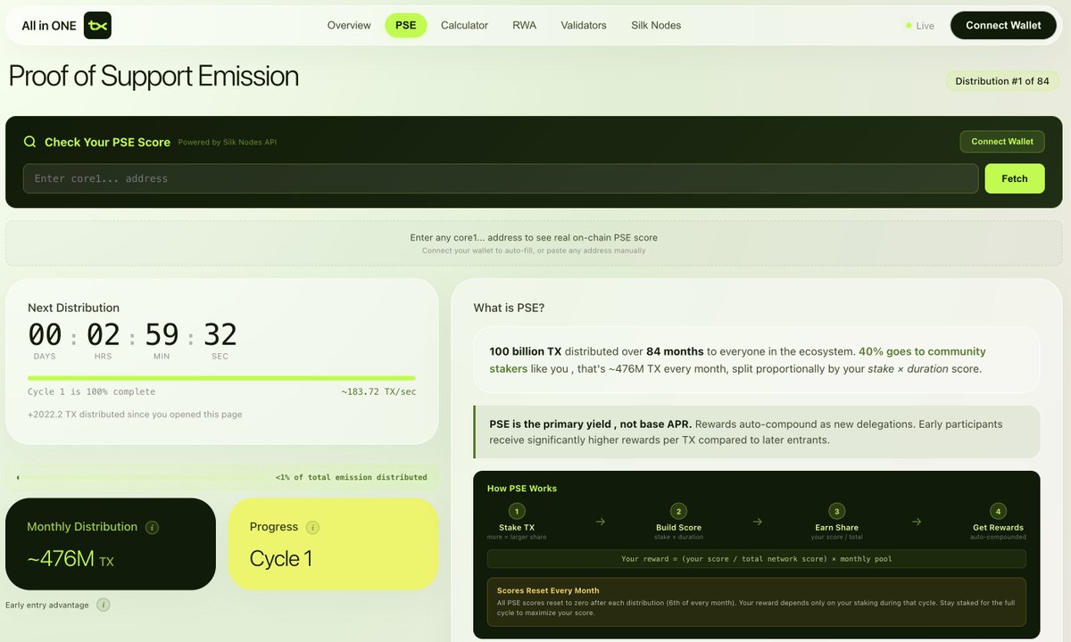Image resolution: width=1071 pixels, height=642 pixels.
Task: Click the 40% goes to community stakers text
Action: (x=737, y=360)
